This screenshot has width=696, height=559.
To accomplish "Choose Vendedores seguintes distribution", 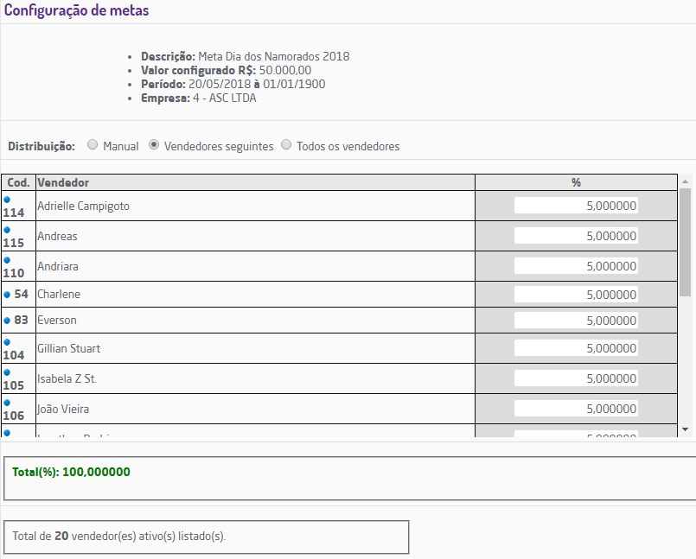I will 154,146.
